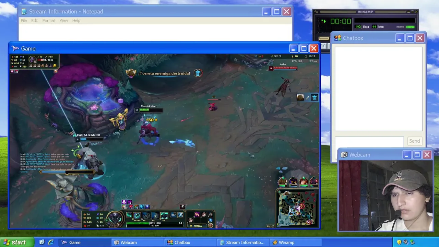Click the Notepad window icon in title bar
439x247 pixels.
point(24,11)
